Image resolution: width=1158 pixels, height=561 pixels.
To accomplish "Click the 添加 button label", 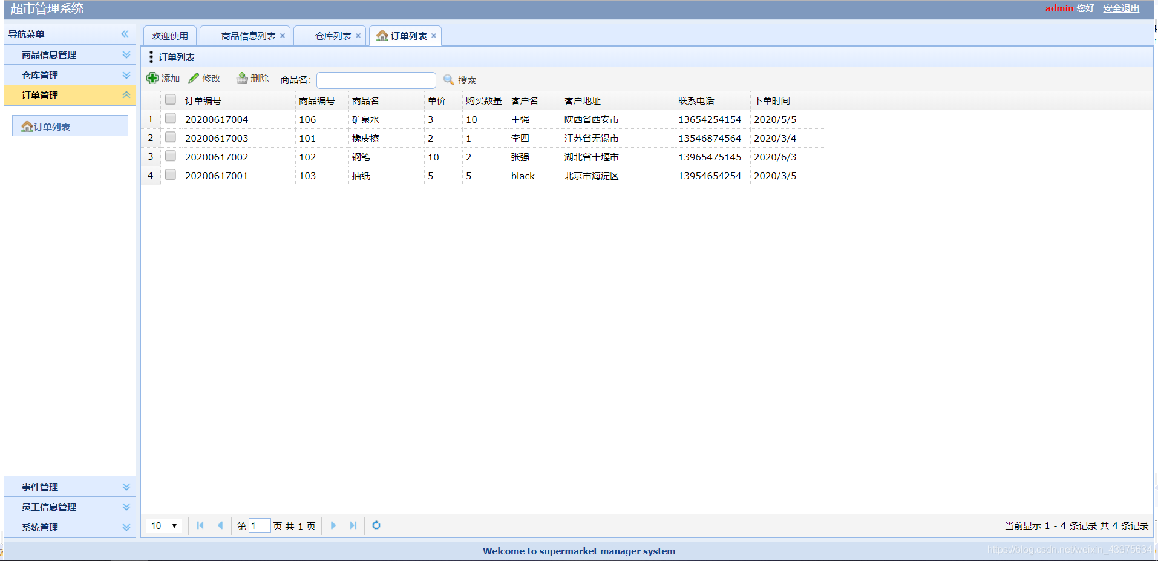I will pyautogui.click(x=171, y=79).
